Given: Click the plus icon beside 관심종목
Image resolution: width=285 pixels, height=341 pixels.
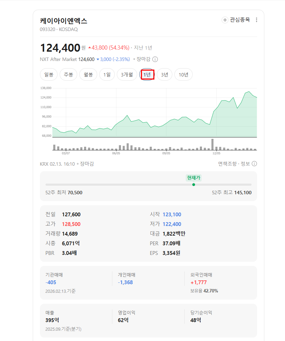Looking at the screenshot, I should [x=225, y=20].
